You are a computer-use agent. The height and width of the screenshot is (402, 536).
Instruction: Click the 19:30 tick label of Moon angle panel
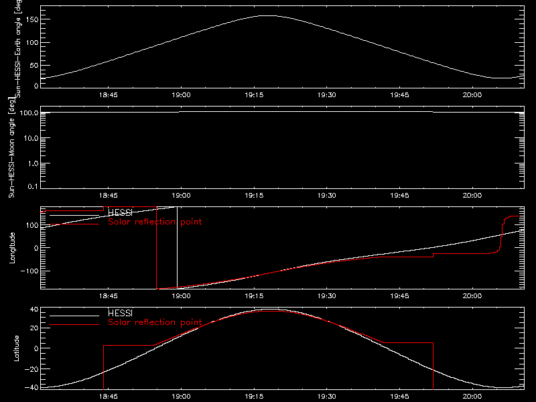coord(327,196)
